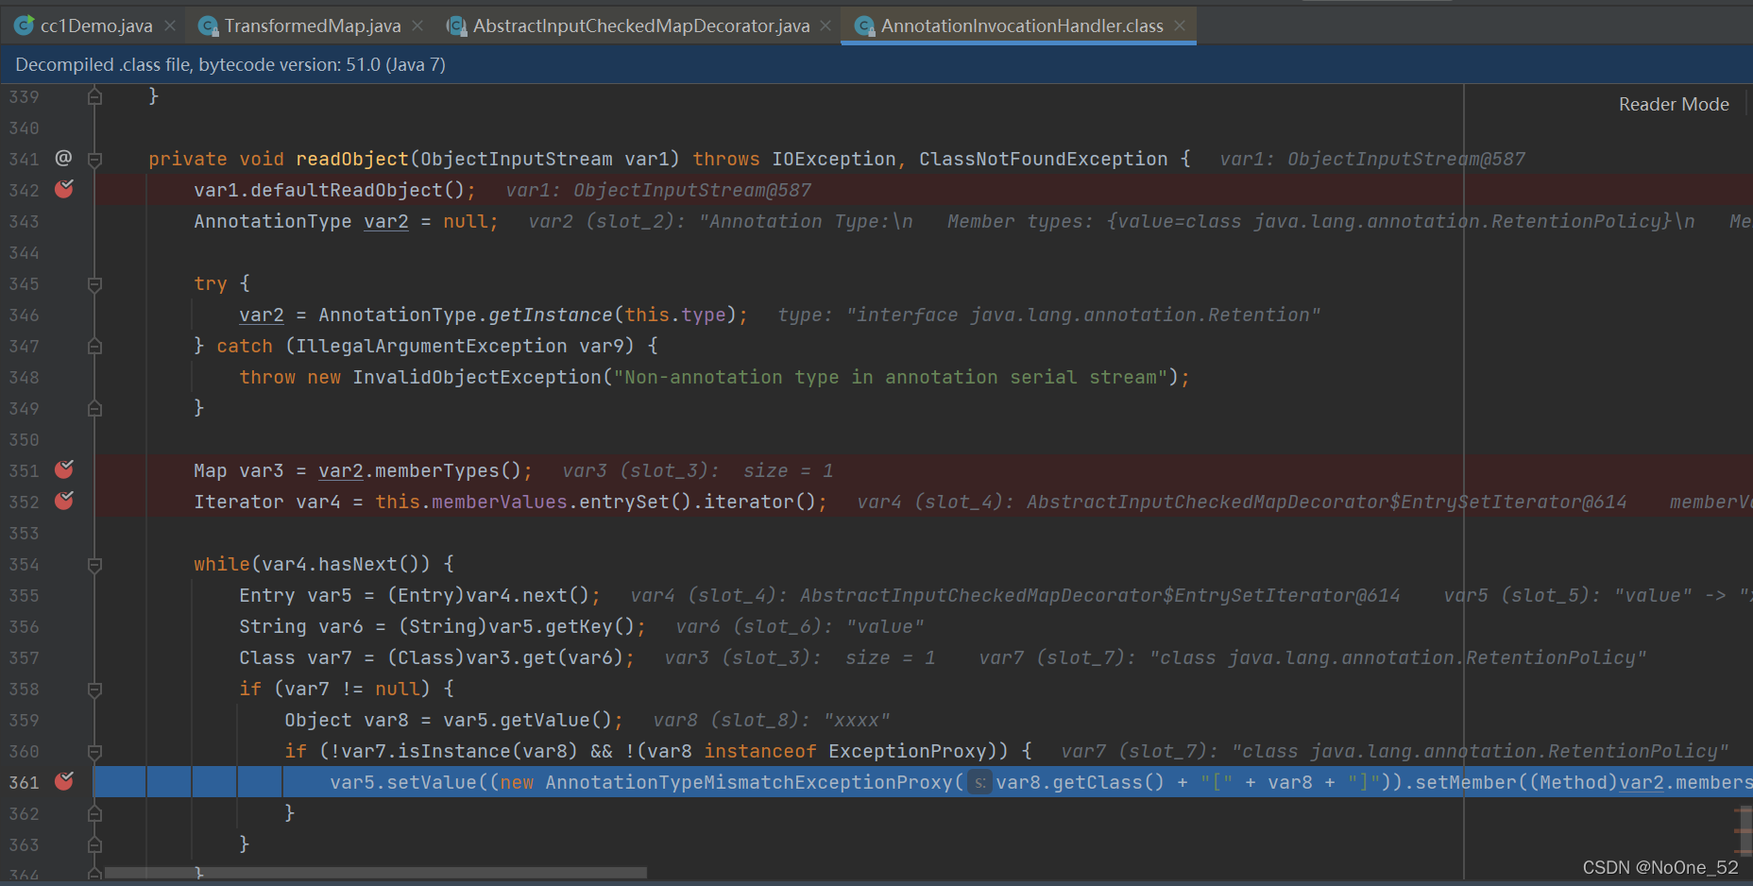Click var1.defaultReadObject() on line 342

[x=329, y=190]
